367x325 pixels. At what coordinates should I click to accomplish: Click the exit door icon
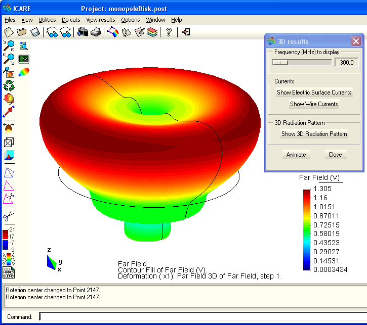pyautogui.click(x=186, y=32)
